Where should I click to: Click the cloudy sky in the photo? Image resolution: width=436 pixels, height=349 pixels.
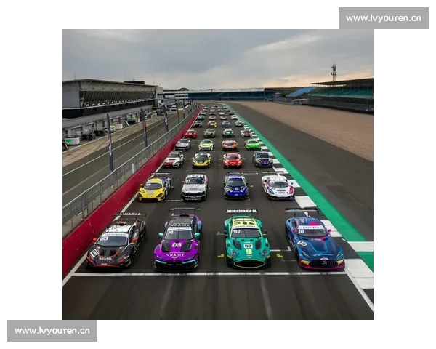(x=218, y=55)
